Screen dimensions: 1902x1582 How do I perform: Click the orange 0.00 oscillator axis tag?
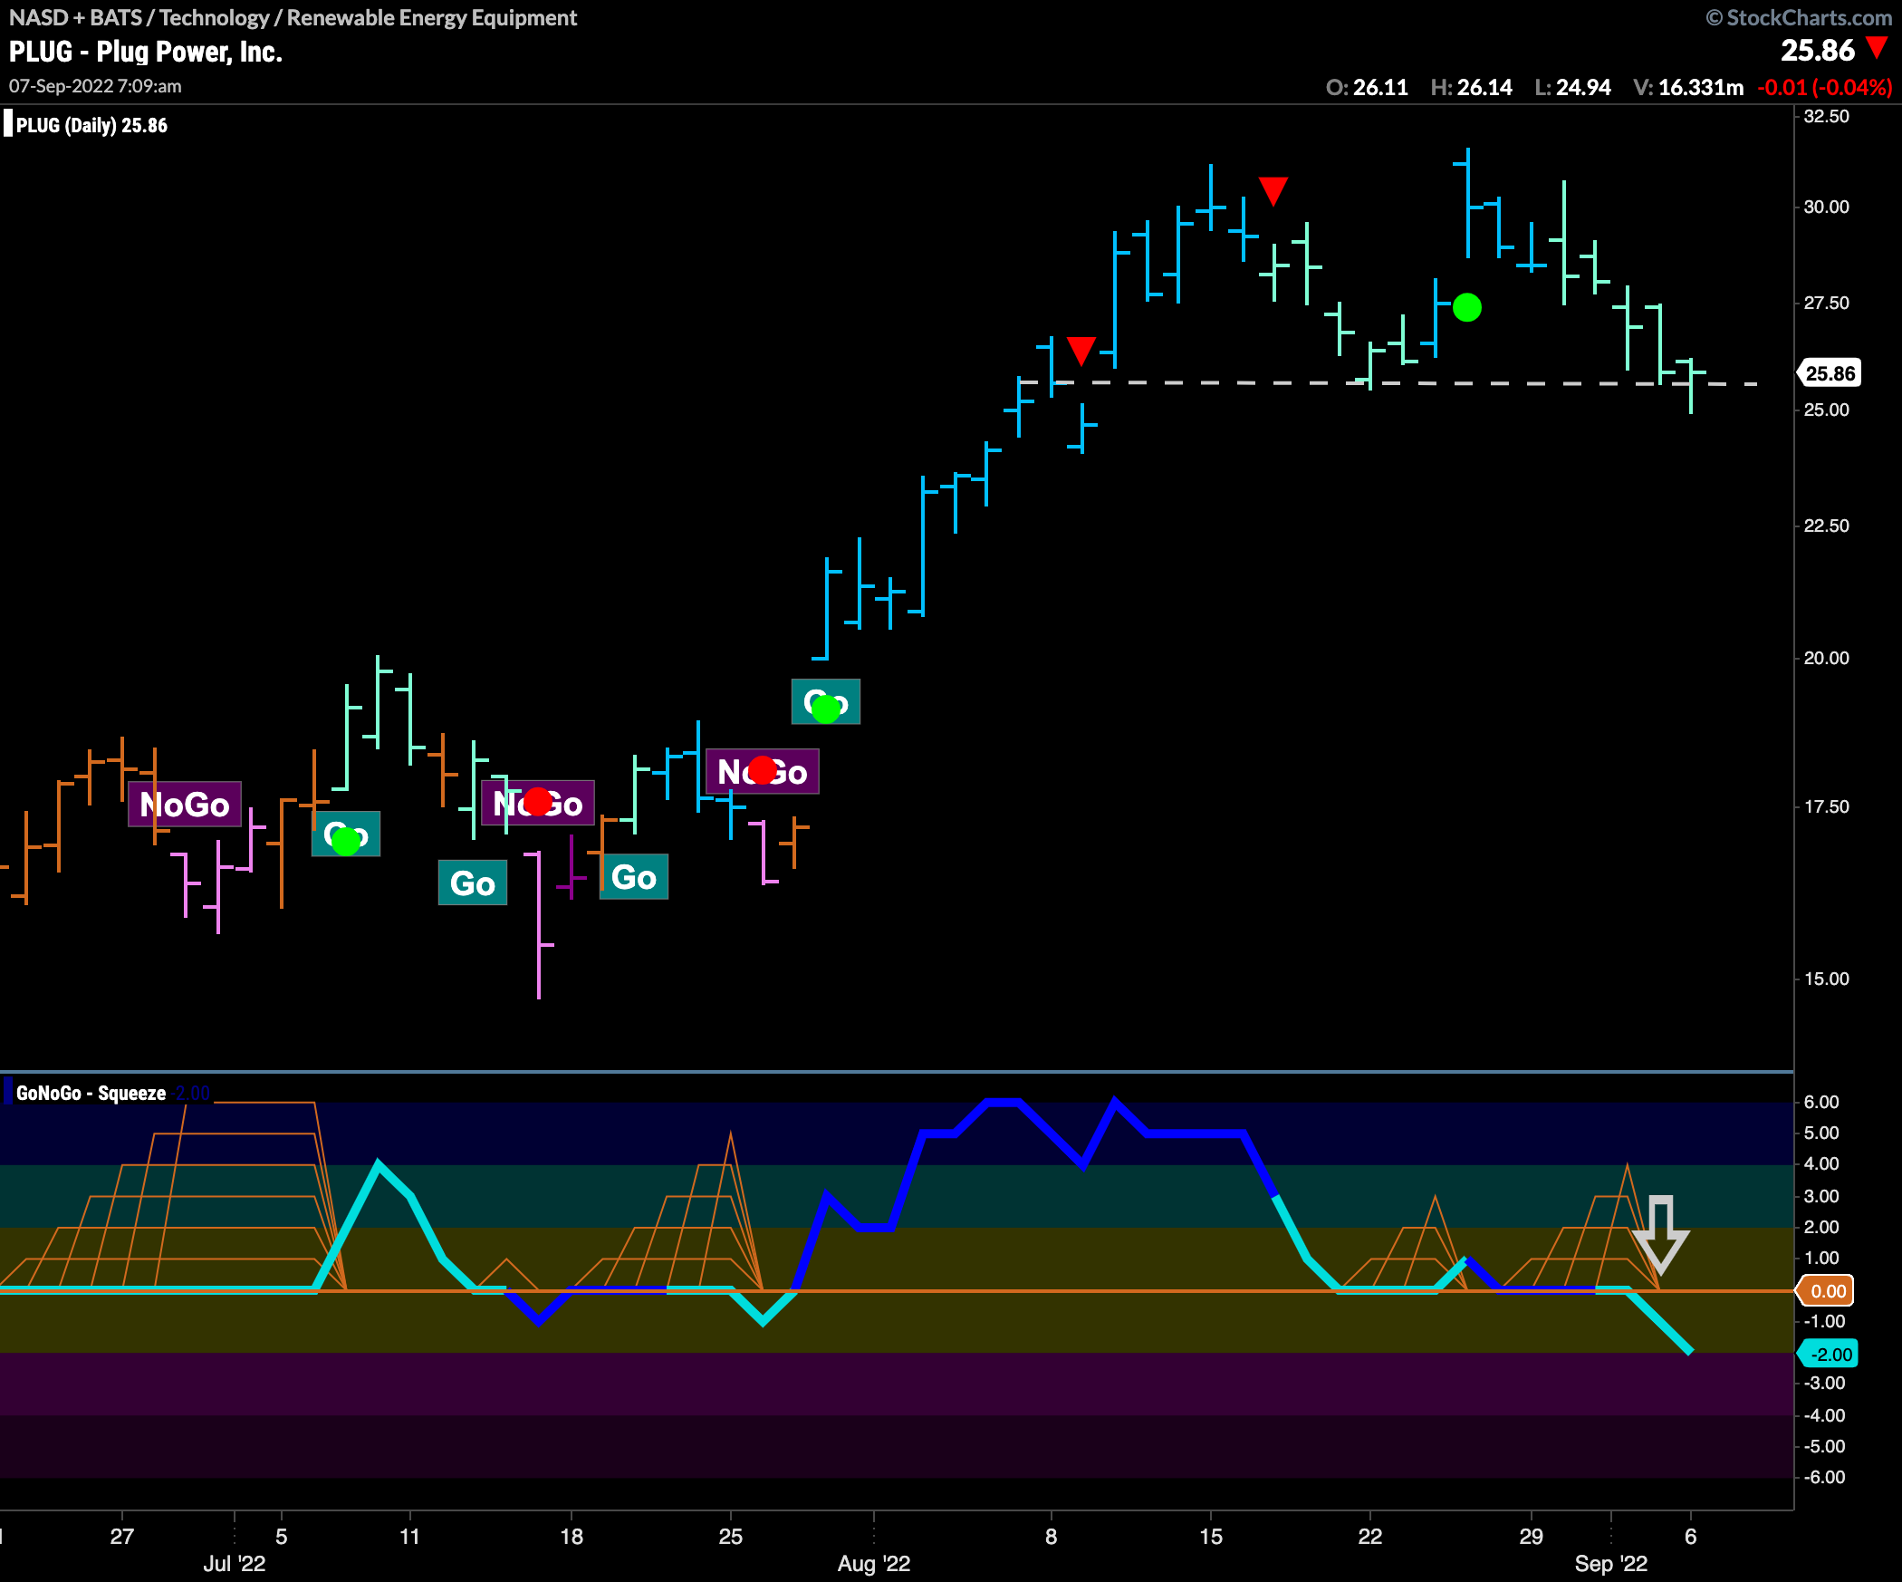point(1827,1291)
